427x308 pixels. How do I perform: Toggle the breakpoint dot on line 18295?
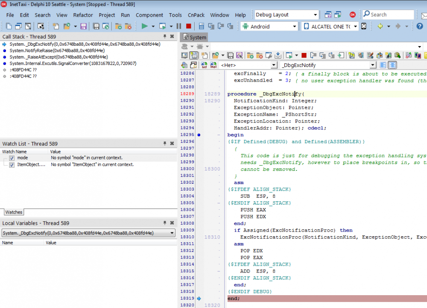coord(199,135)
